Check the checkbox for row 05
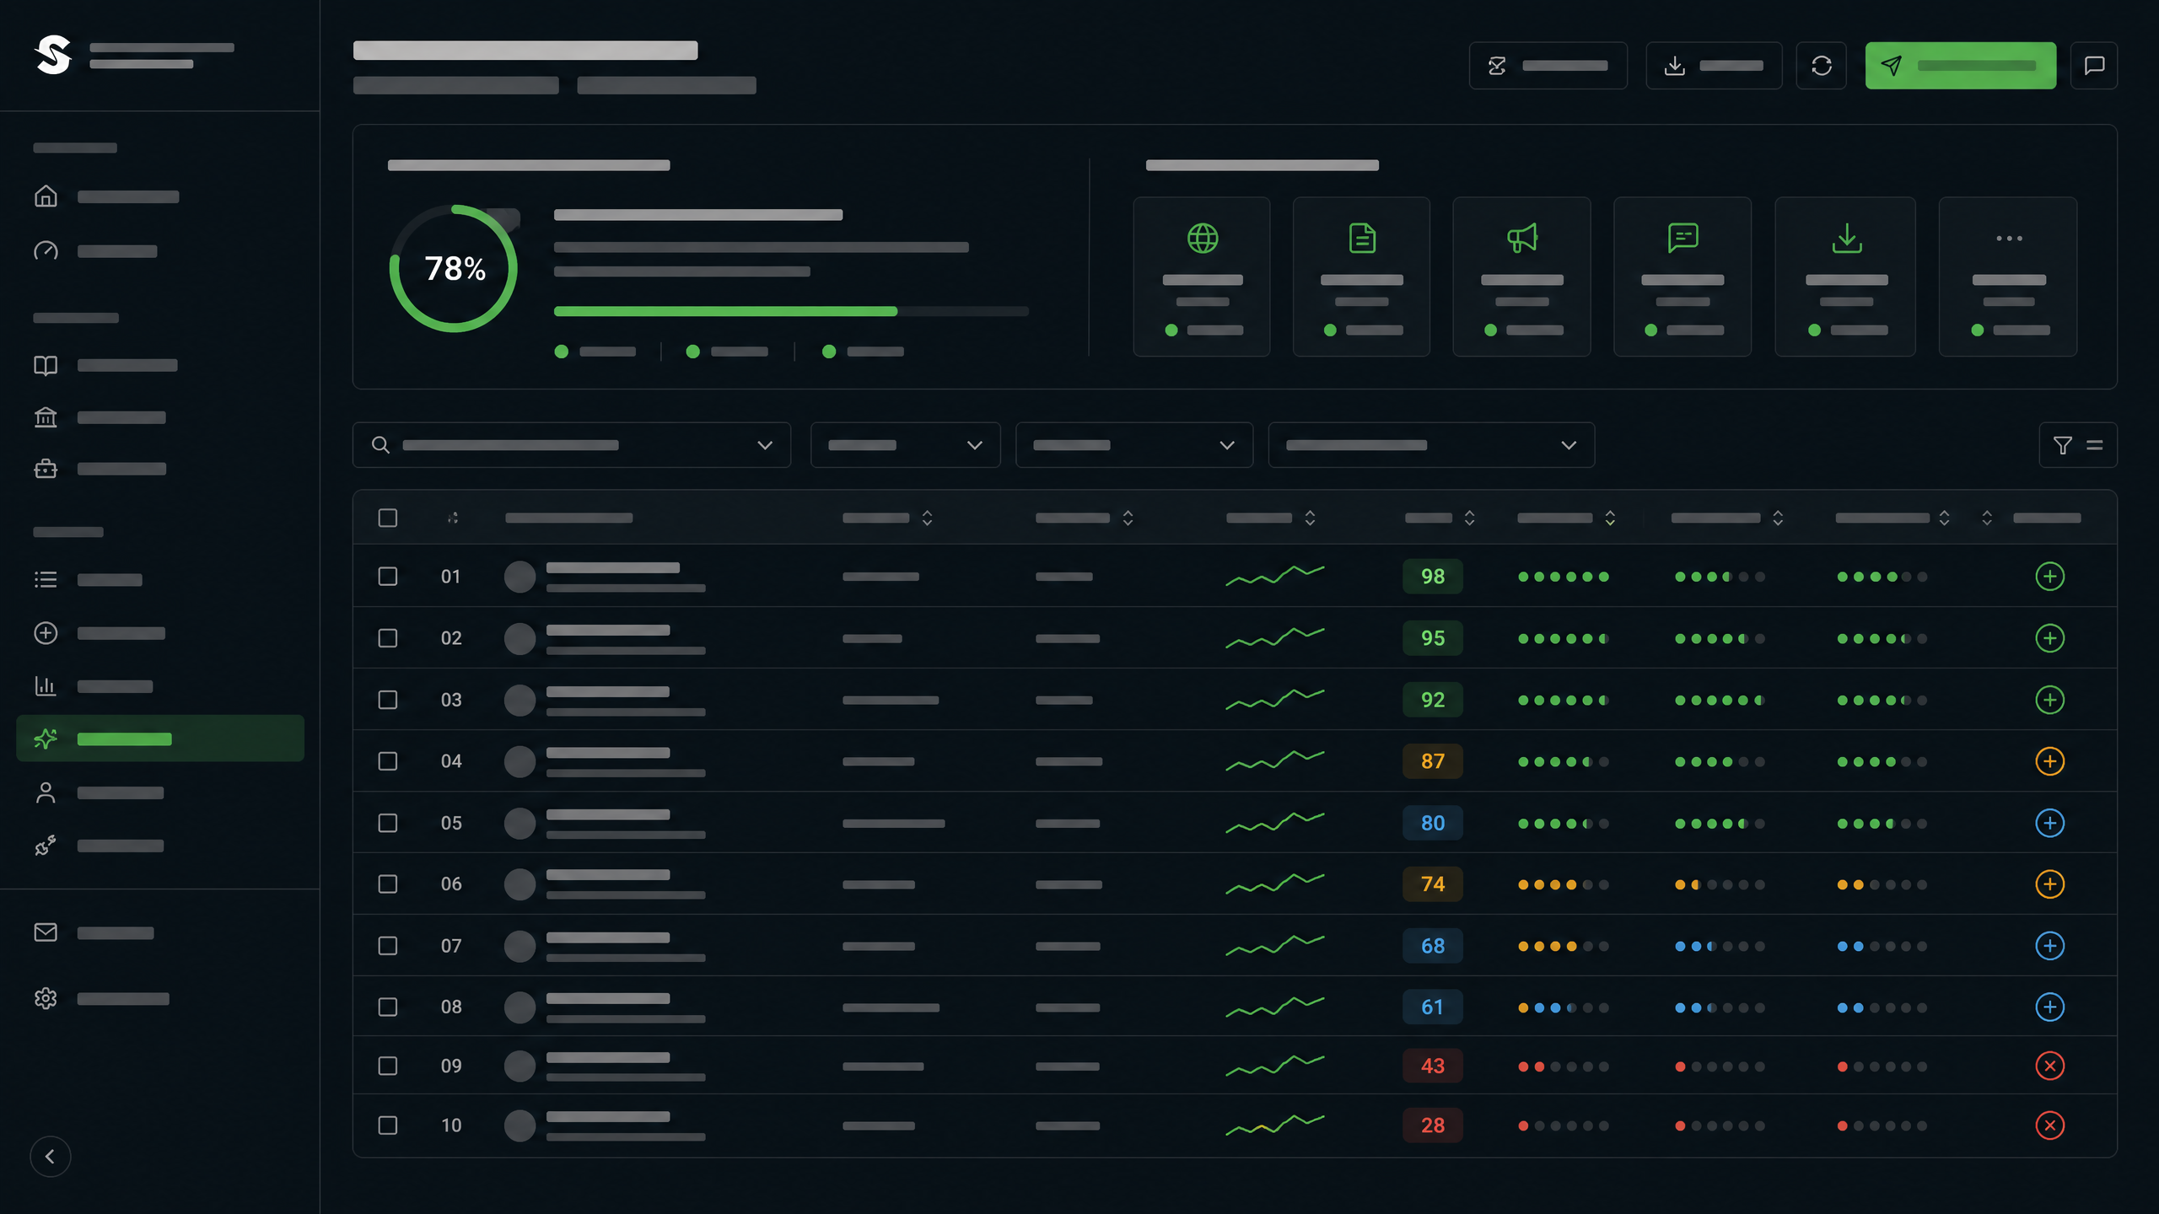 point(388,823)
